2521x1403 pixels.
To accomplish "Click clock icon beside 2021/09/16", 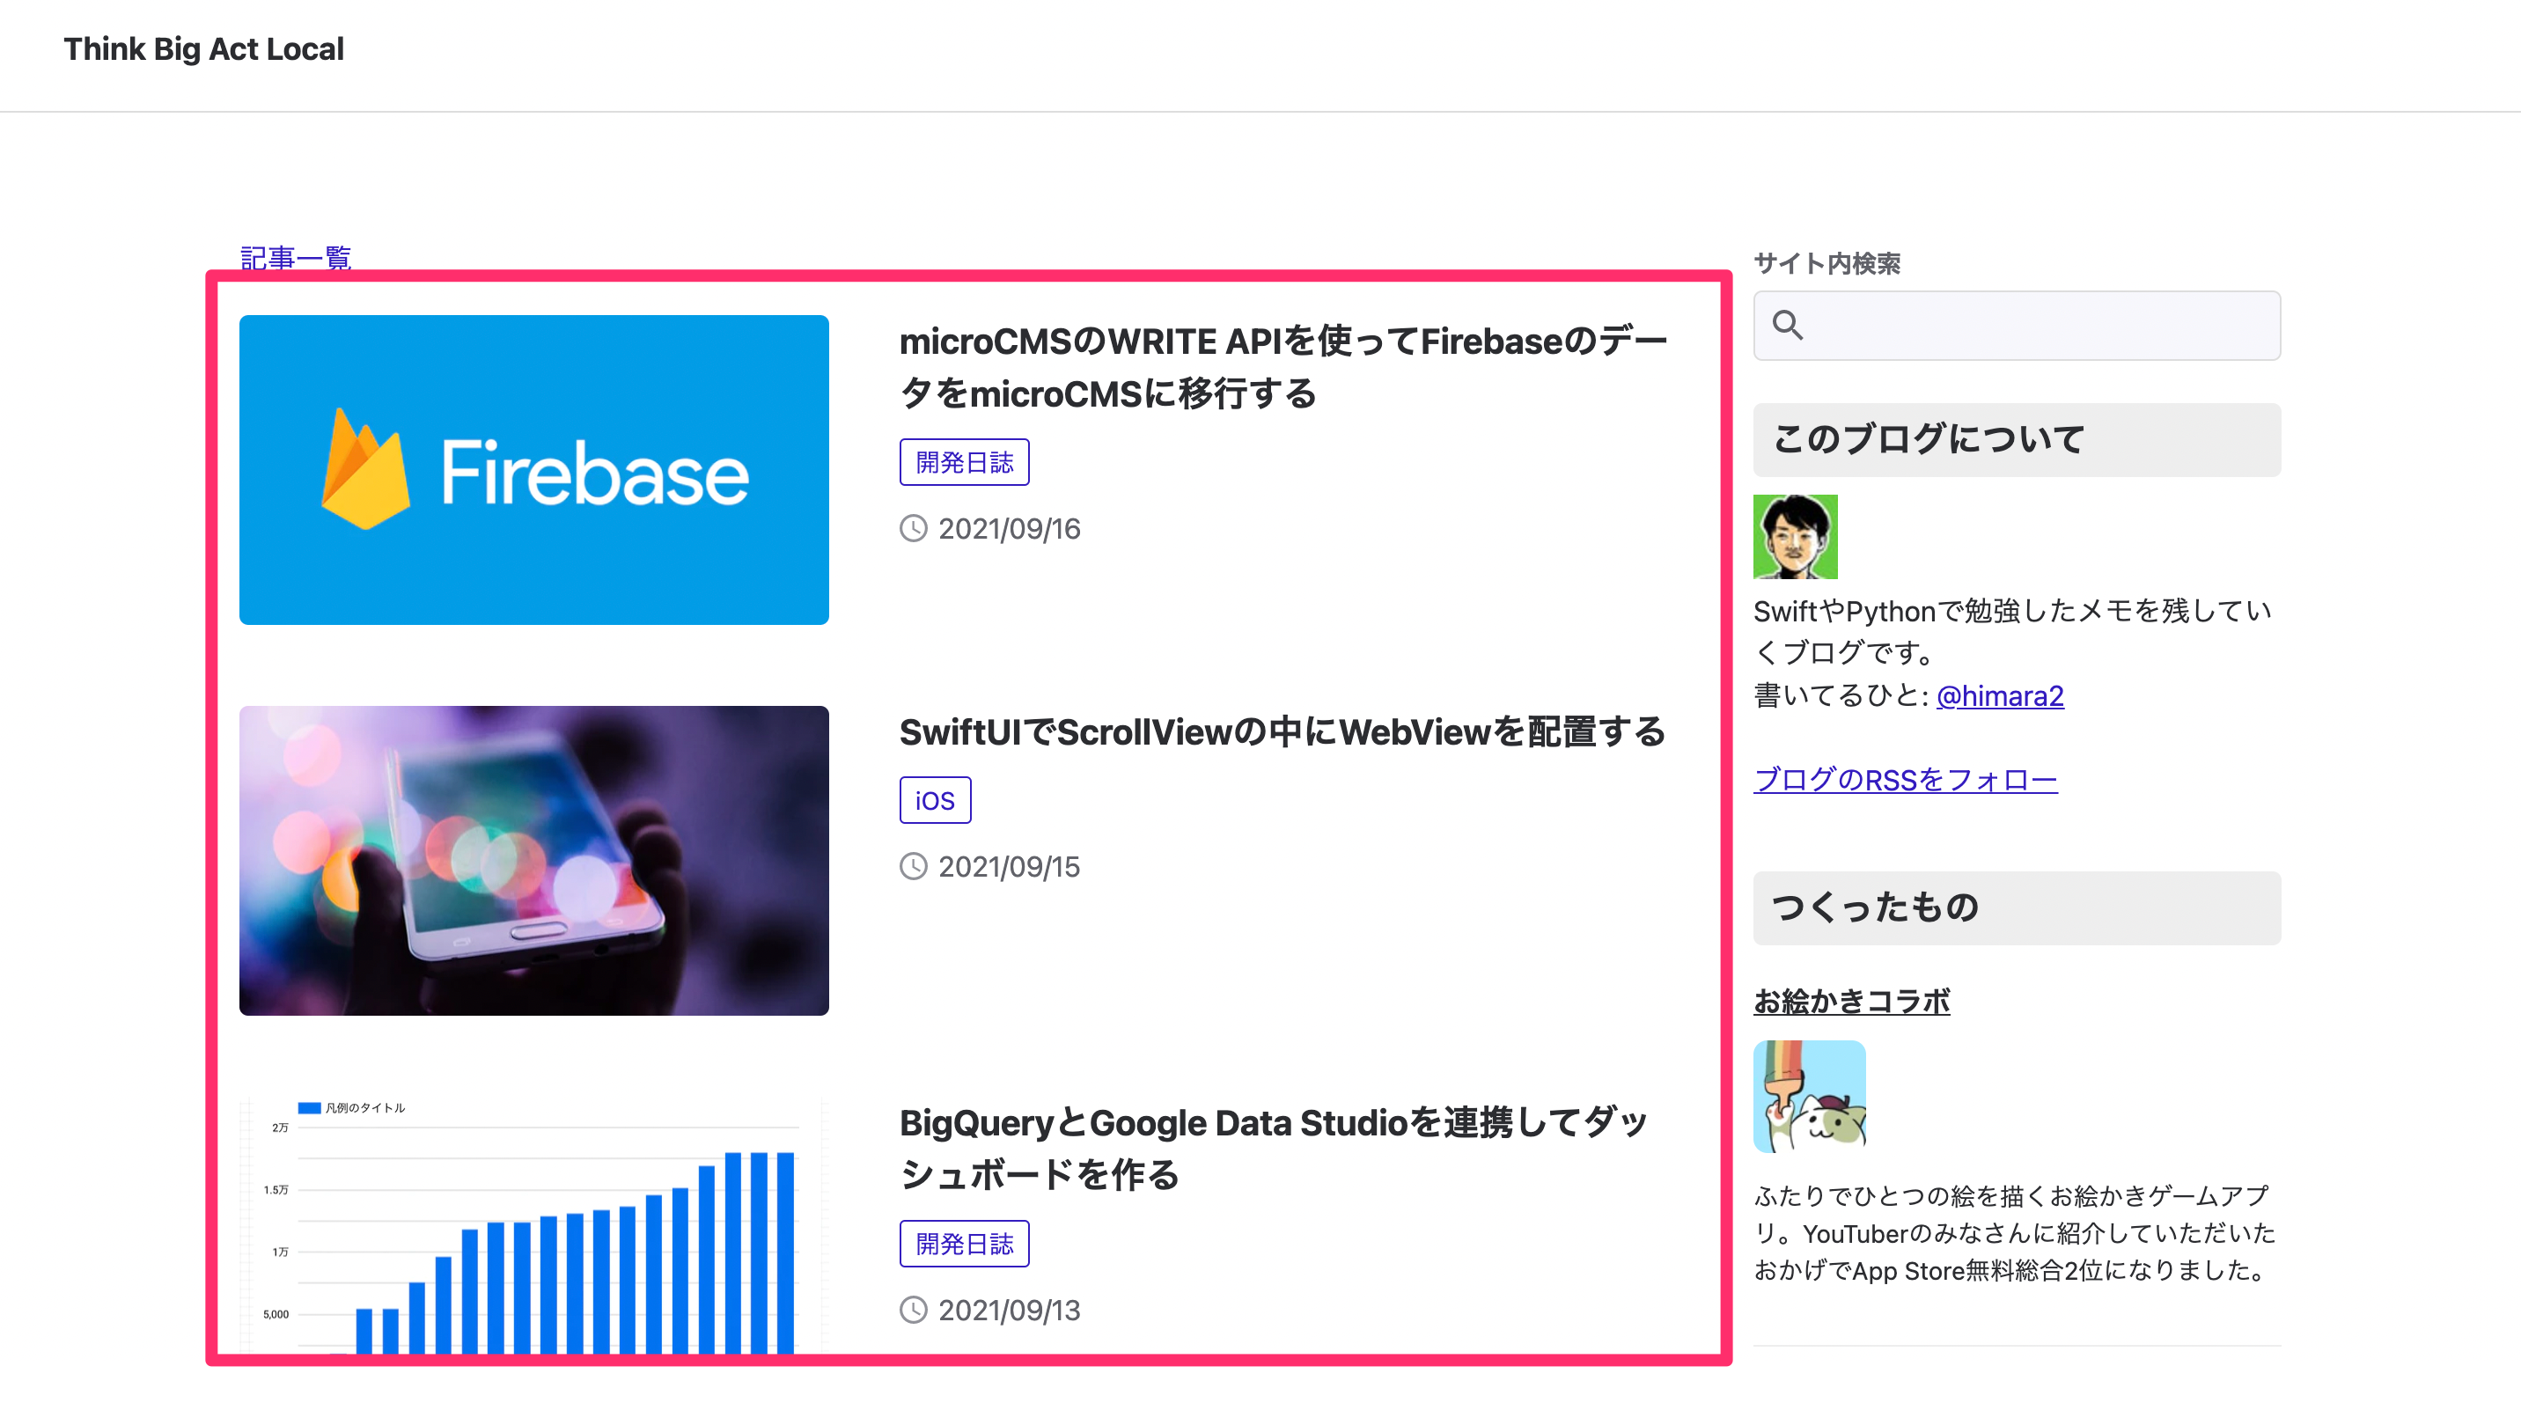I will [913, 528].
